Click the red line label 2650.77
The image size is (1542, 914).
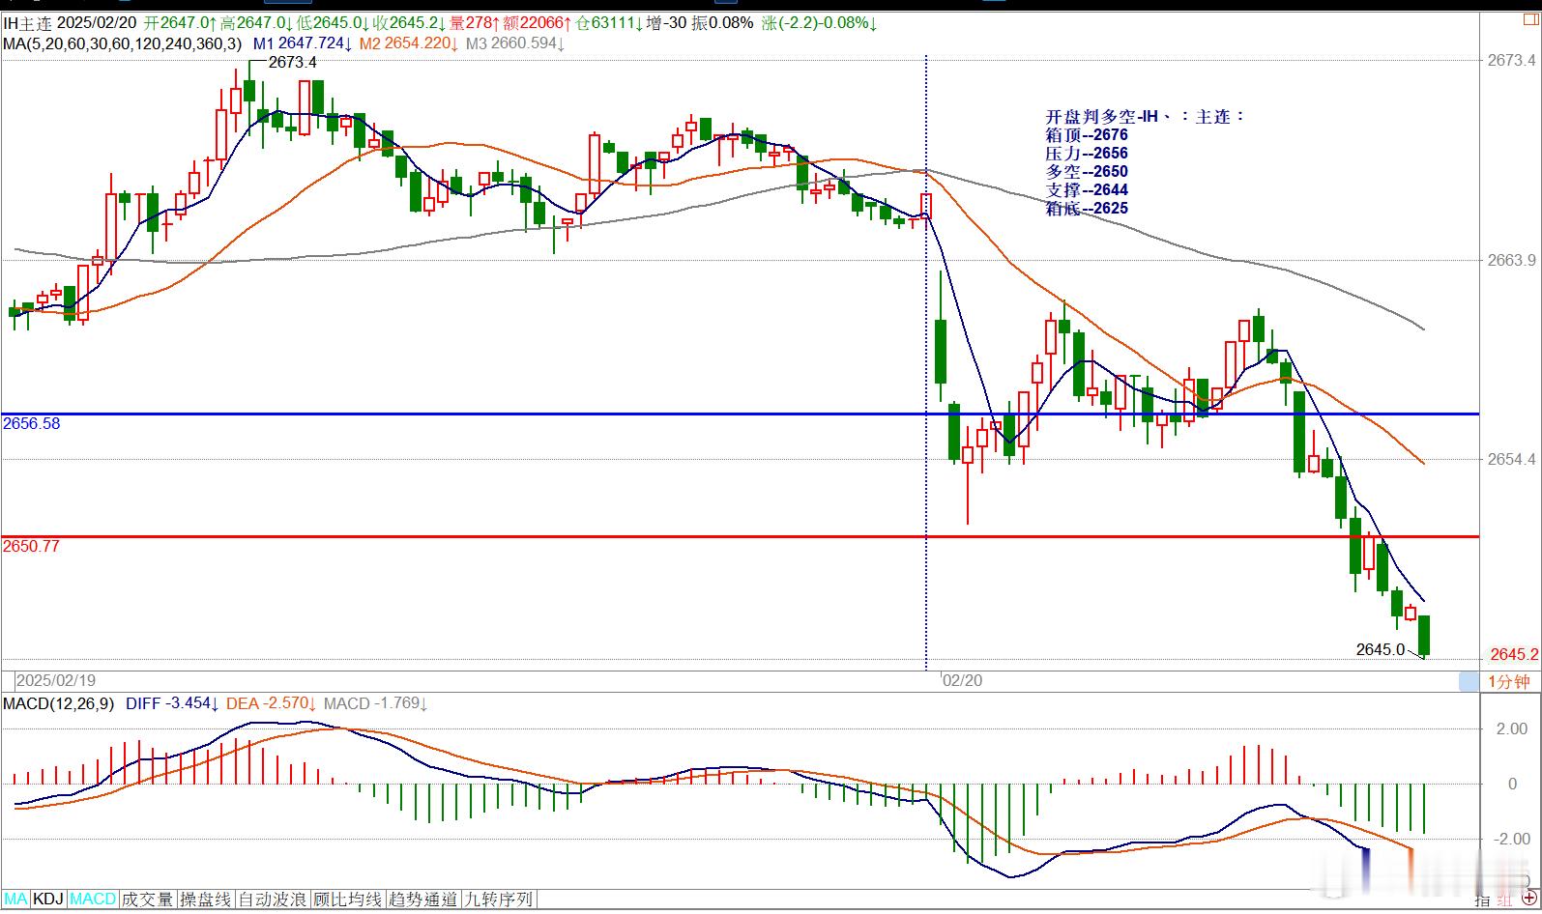point(31,546)
